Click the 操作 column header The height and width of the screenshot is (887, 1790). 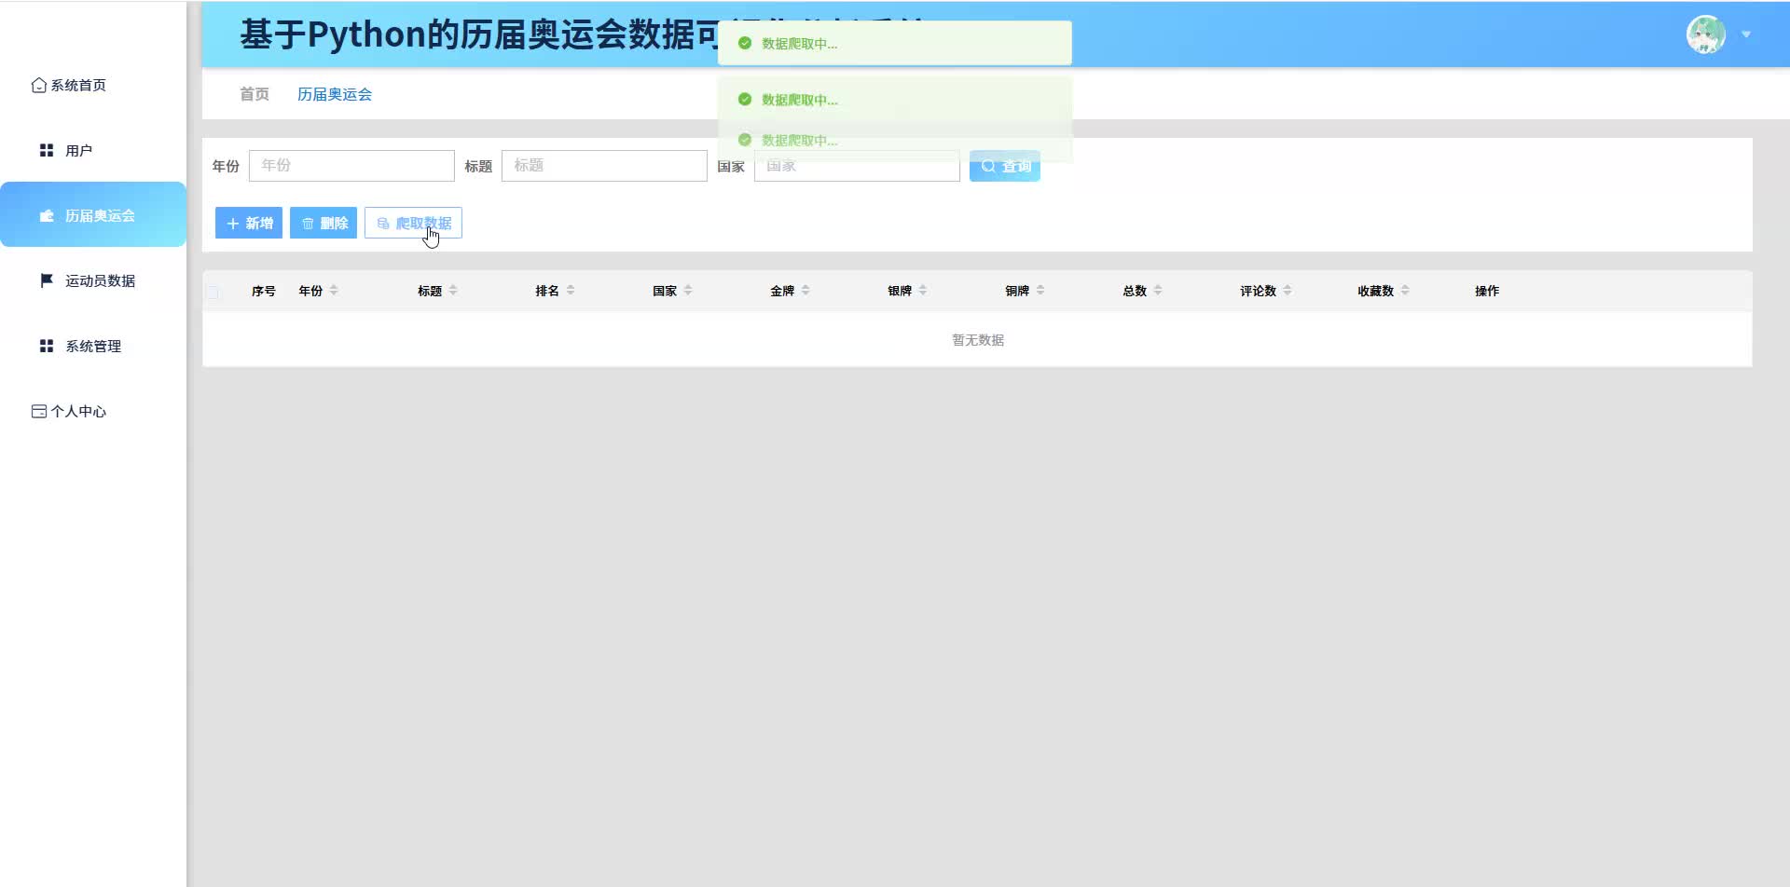coord(1487,291)
